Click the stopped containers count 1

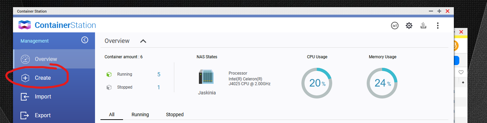[159, 87]
